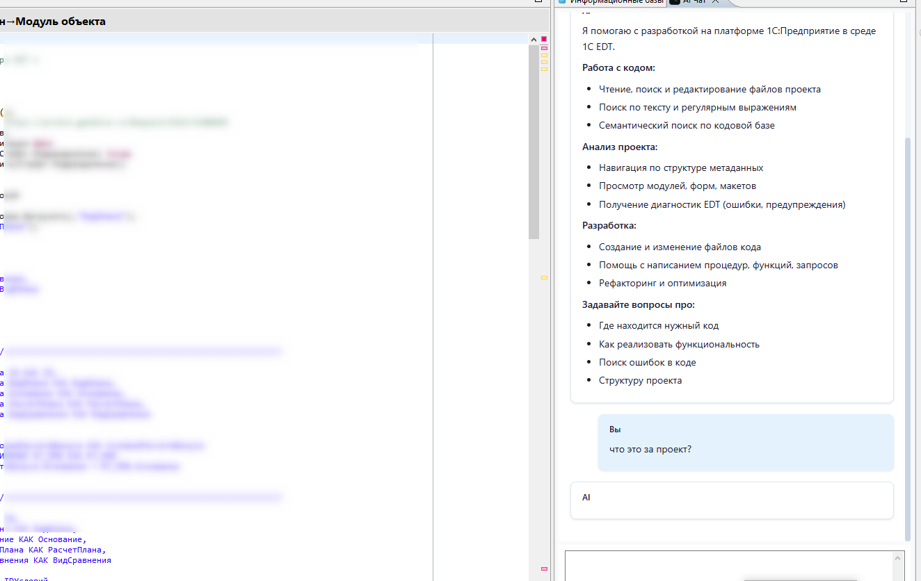The image size is (921, 581).
Task: Switch to the Информационные базы tab
Action: tap(611, 3)
